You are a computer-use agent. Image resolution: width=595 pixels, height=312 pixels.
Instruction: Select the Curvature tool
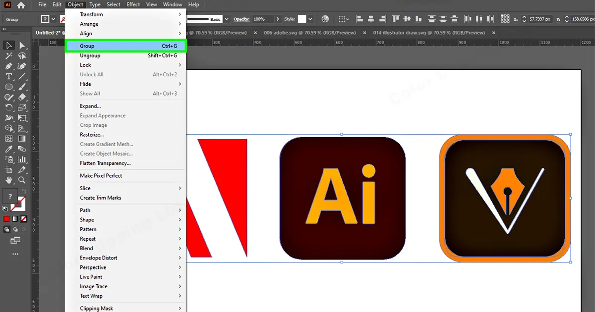point(22,66)
